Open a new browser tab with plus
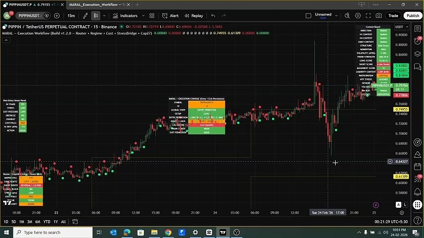Image resolution: width=424 pixels, height=238 pixels. tap(137, 4)
